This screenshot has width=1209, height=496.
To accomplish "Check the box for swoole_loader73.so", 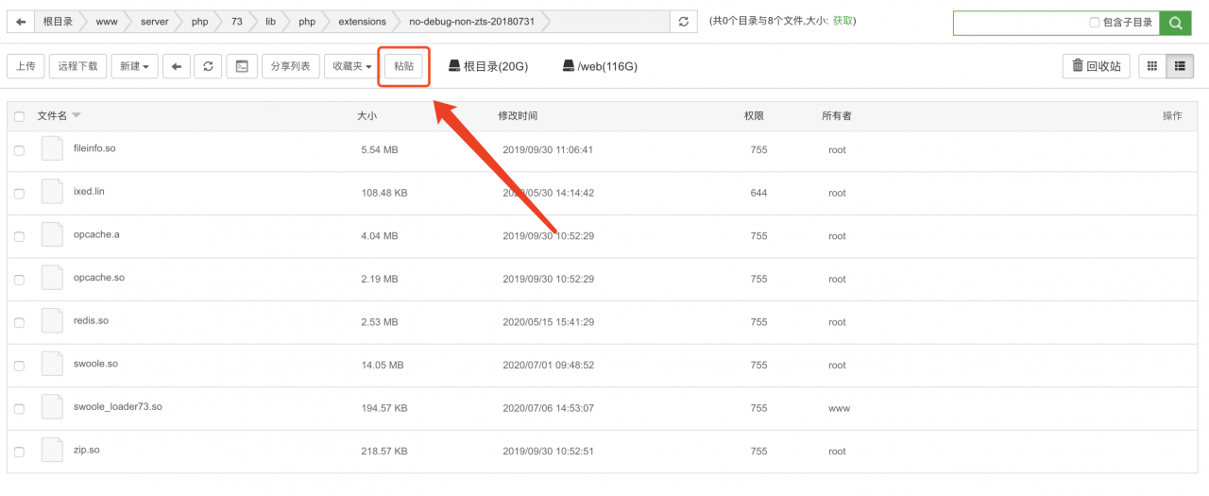I will pyautogui.click(x=19, y=409).
